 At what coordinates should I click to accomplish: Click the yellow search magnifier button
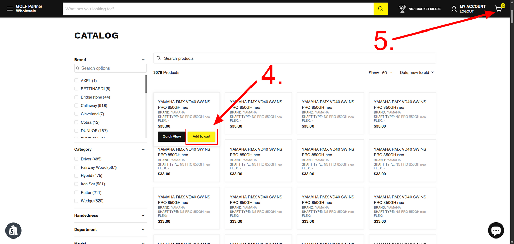tap(380, 9)
